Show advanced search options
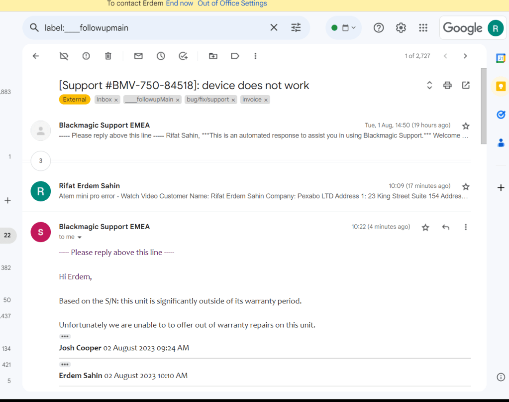Viewport: 509px width, 402px height. [x=296, y=27]
